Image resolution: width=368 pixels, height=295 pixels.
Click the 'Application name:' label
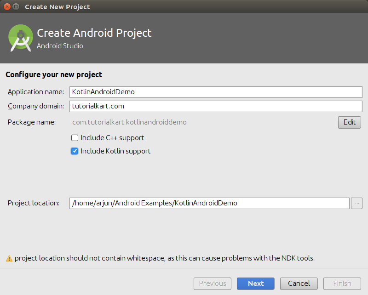point(36,92)
